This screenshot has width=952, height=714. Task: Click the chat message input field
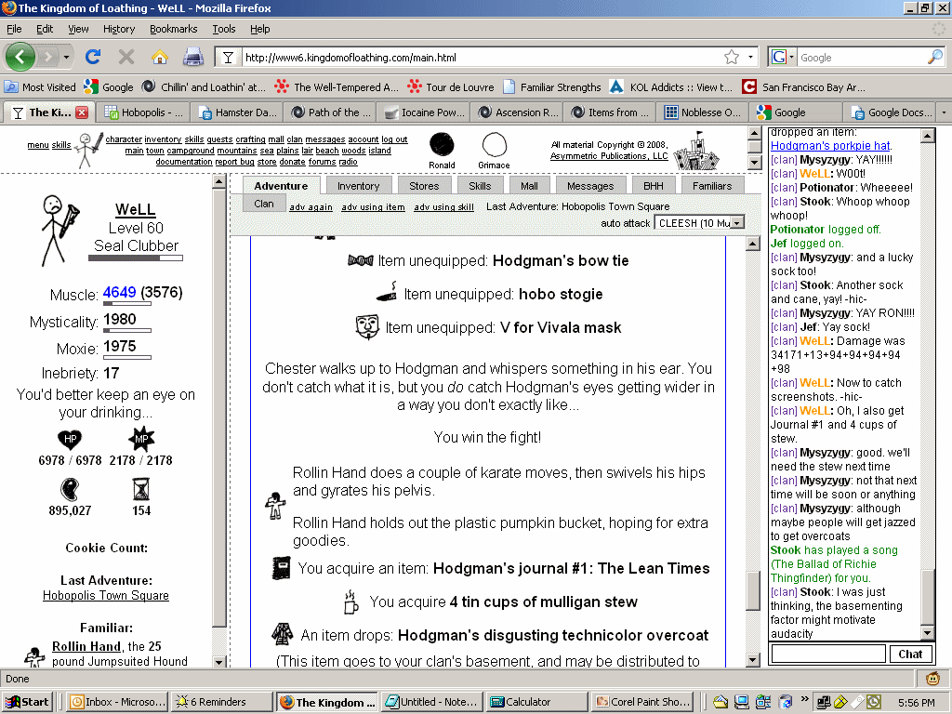(828, 654)
